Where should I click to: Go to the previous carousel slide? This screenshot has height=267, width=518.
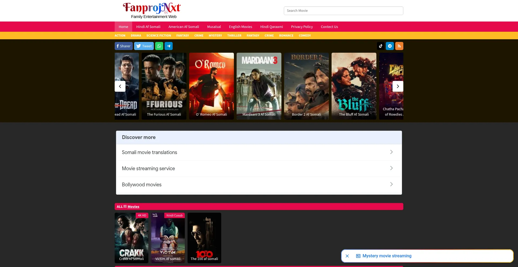click(120, 86)
